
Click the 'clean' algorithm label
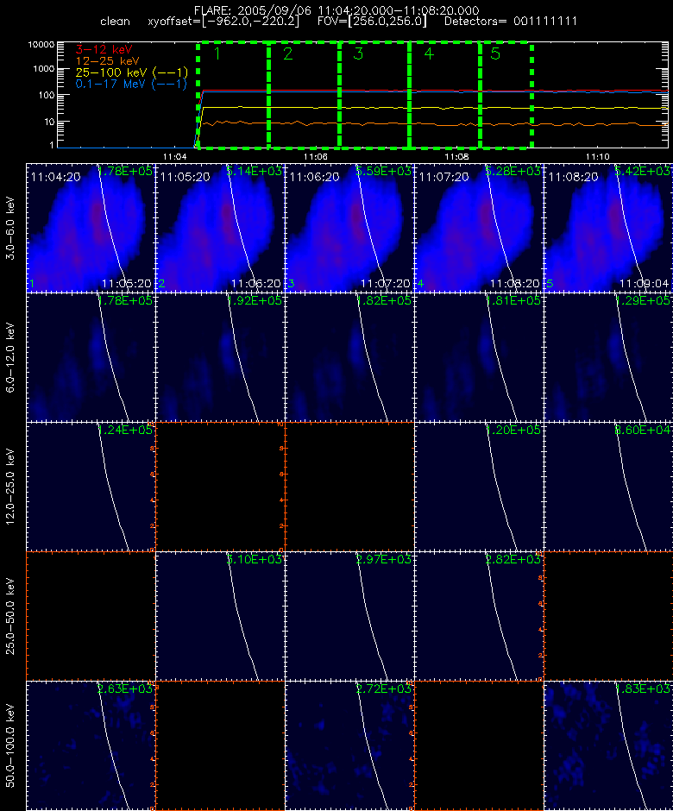tap(115, 22)
